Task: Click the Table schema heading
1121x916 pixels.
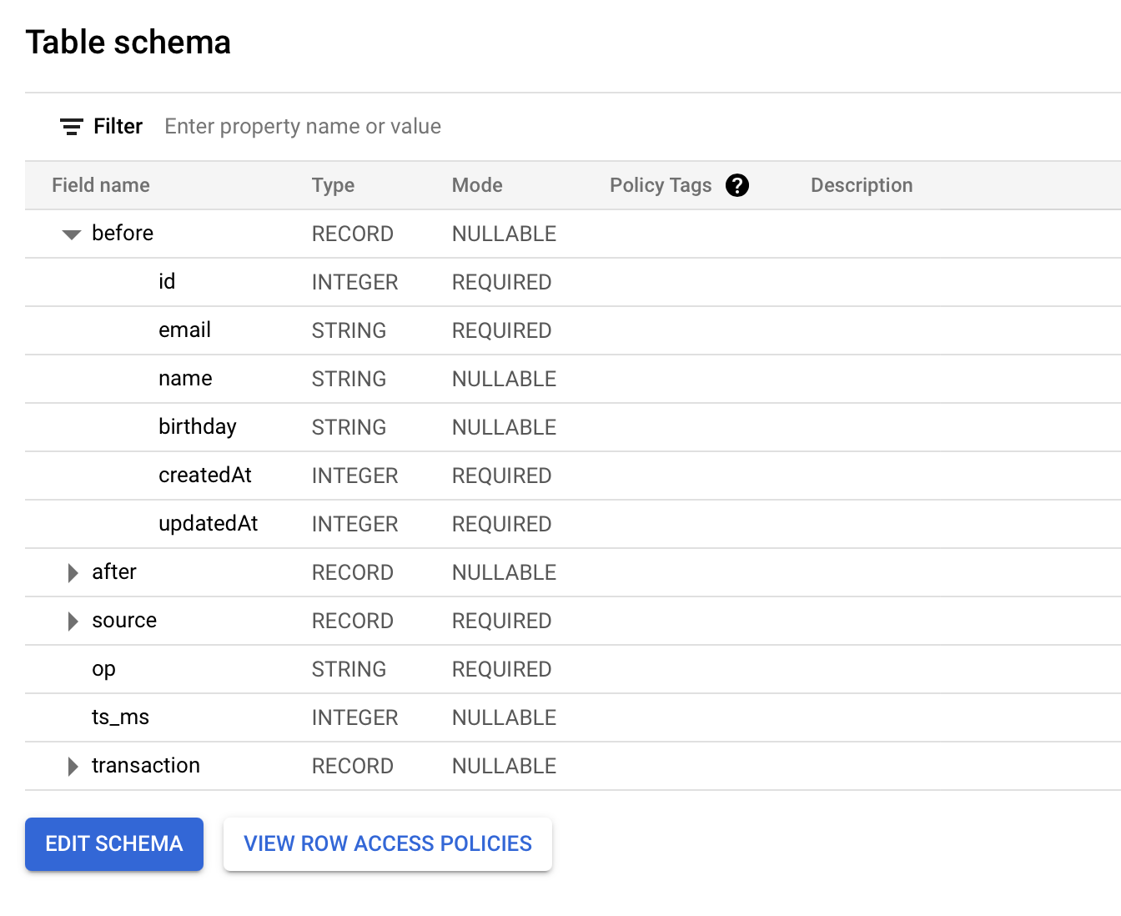Action: coord(128,42)
